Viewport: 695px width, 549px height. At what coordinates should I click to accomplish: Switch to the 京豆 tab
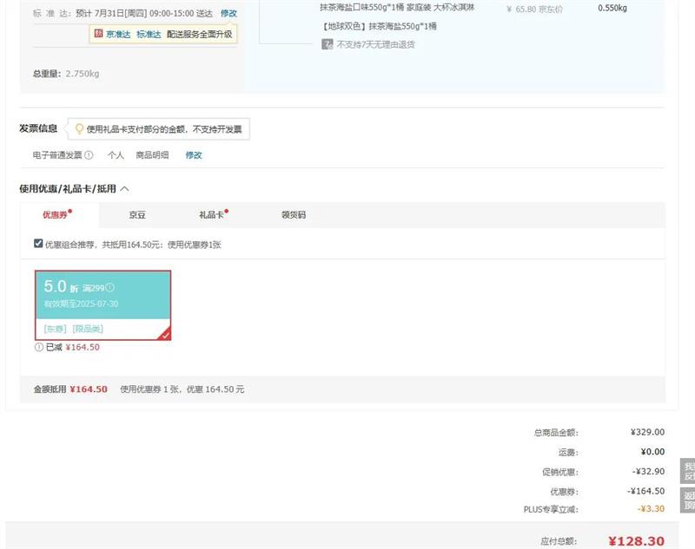[137, 215]
